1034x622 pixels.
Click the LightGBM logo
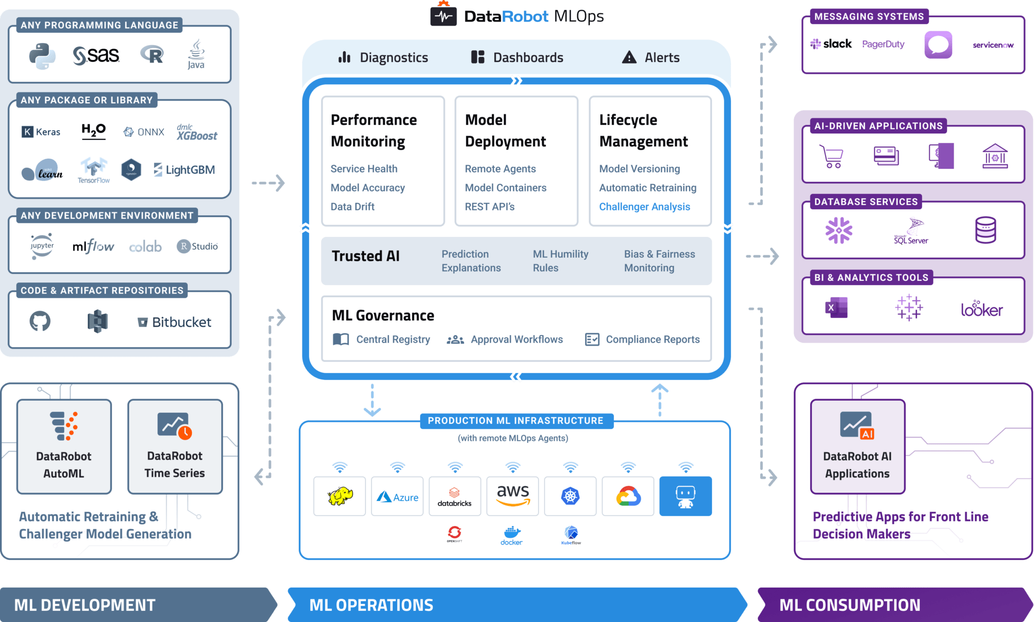coord(184,170)
